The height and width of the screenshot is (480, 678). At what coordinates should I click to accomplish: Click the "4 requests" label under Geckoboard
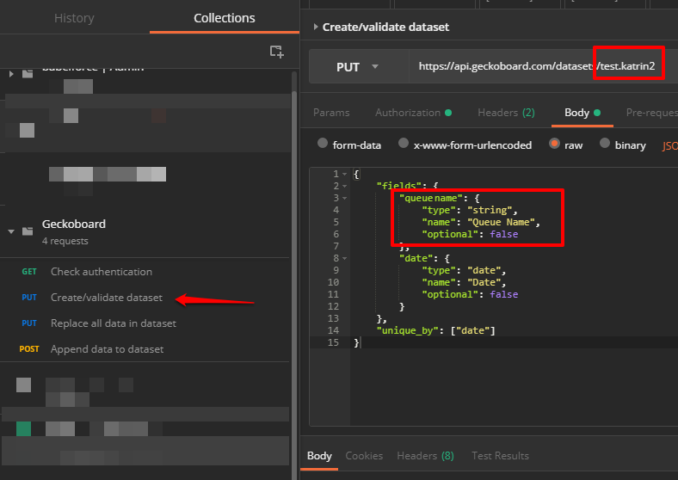pyautogui.click(x=65, y=241)
